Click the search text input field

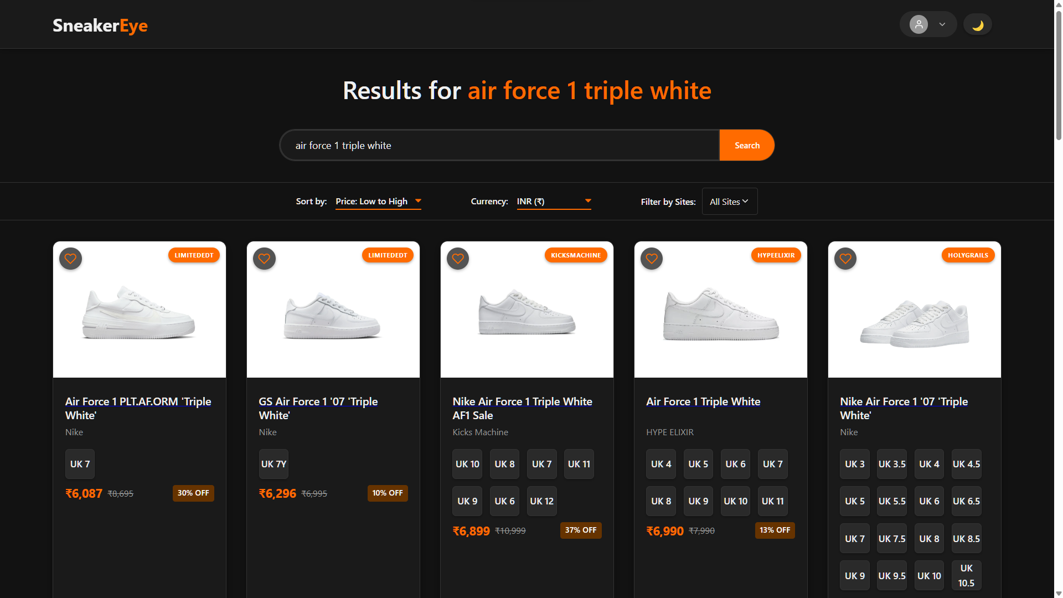[x=499, y=145]
